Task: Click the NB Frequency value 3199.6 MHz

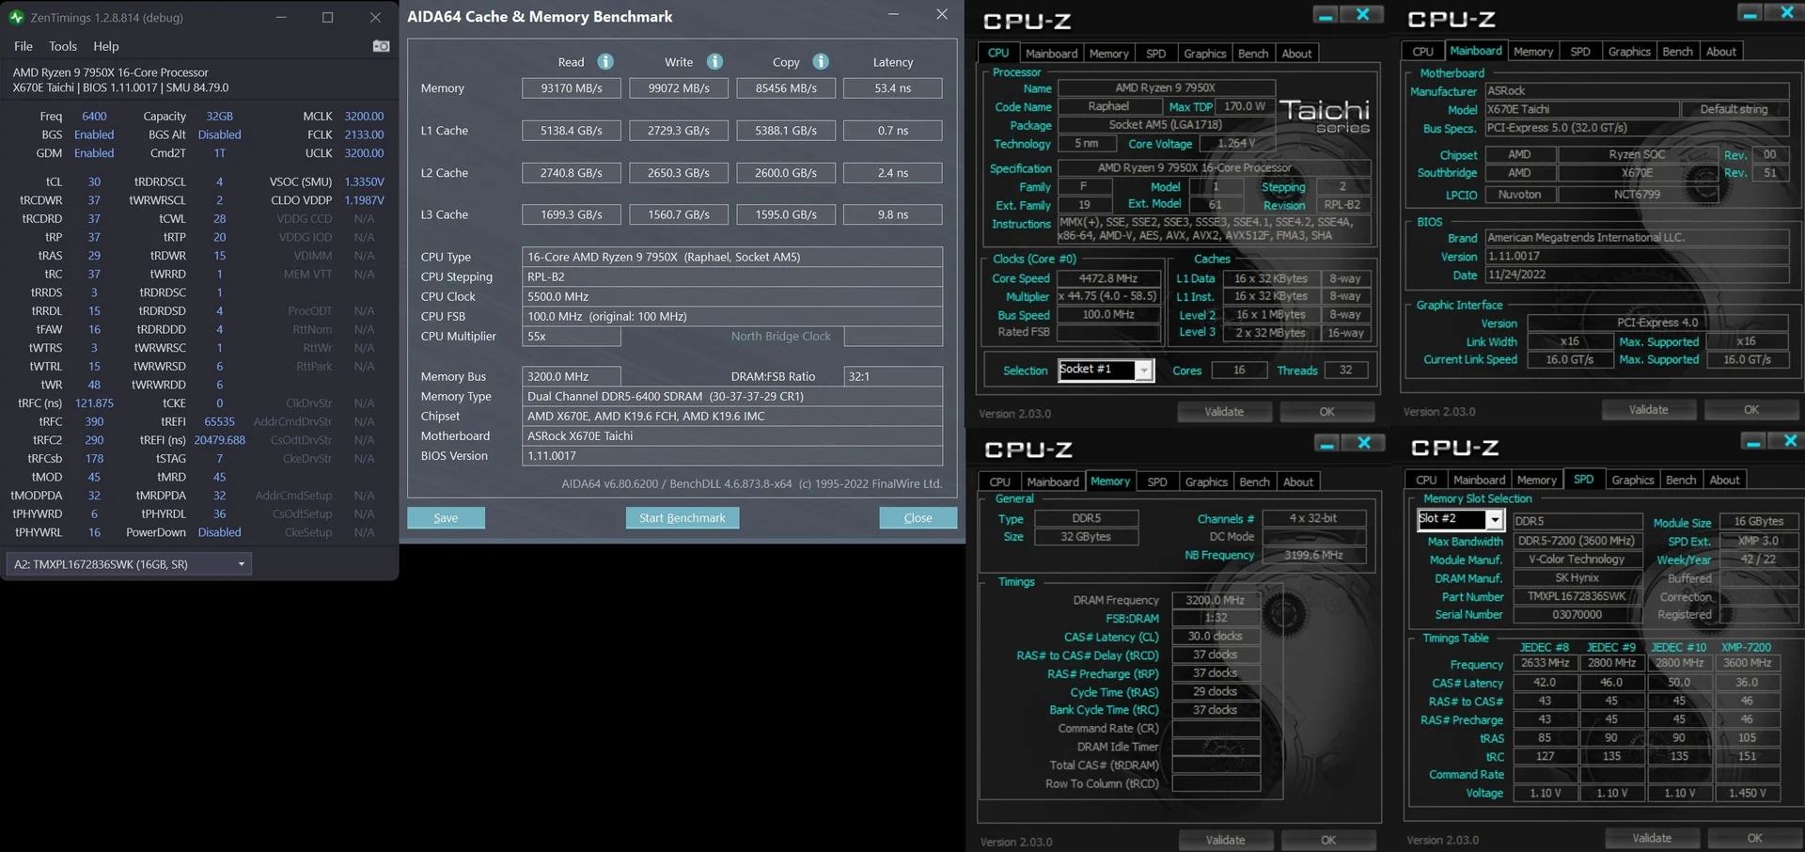Action: click(x=1313, y=555)
